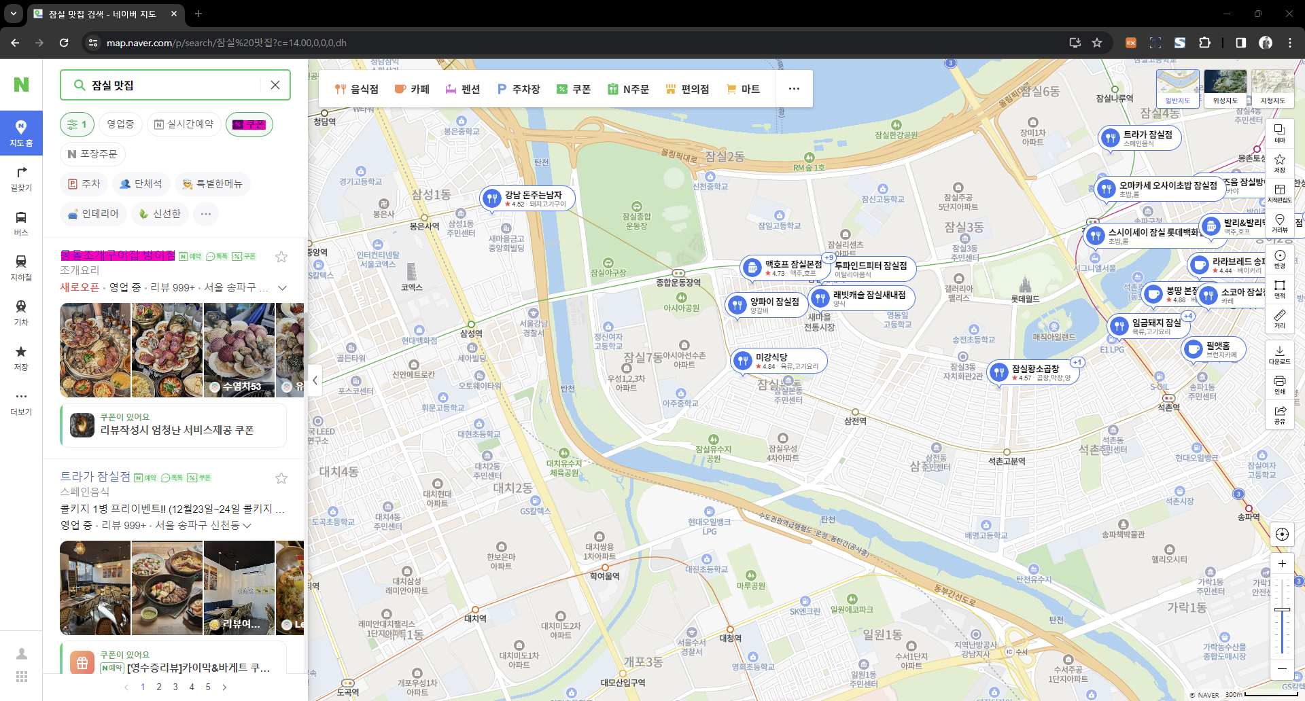
Task: Switch to 지형지도 terrain map thumbnail
Action: tap(1273, 88)
